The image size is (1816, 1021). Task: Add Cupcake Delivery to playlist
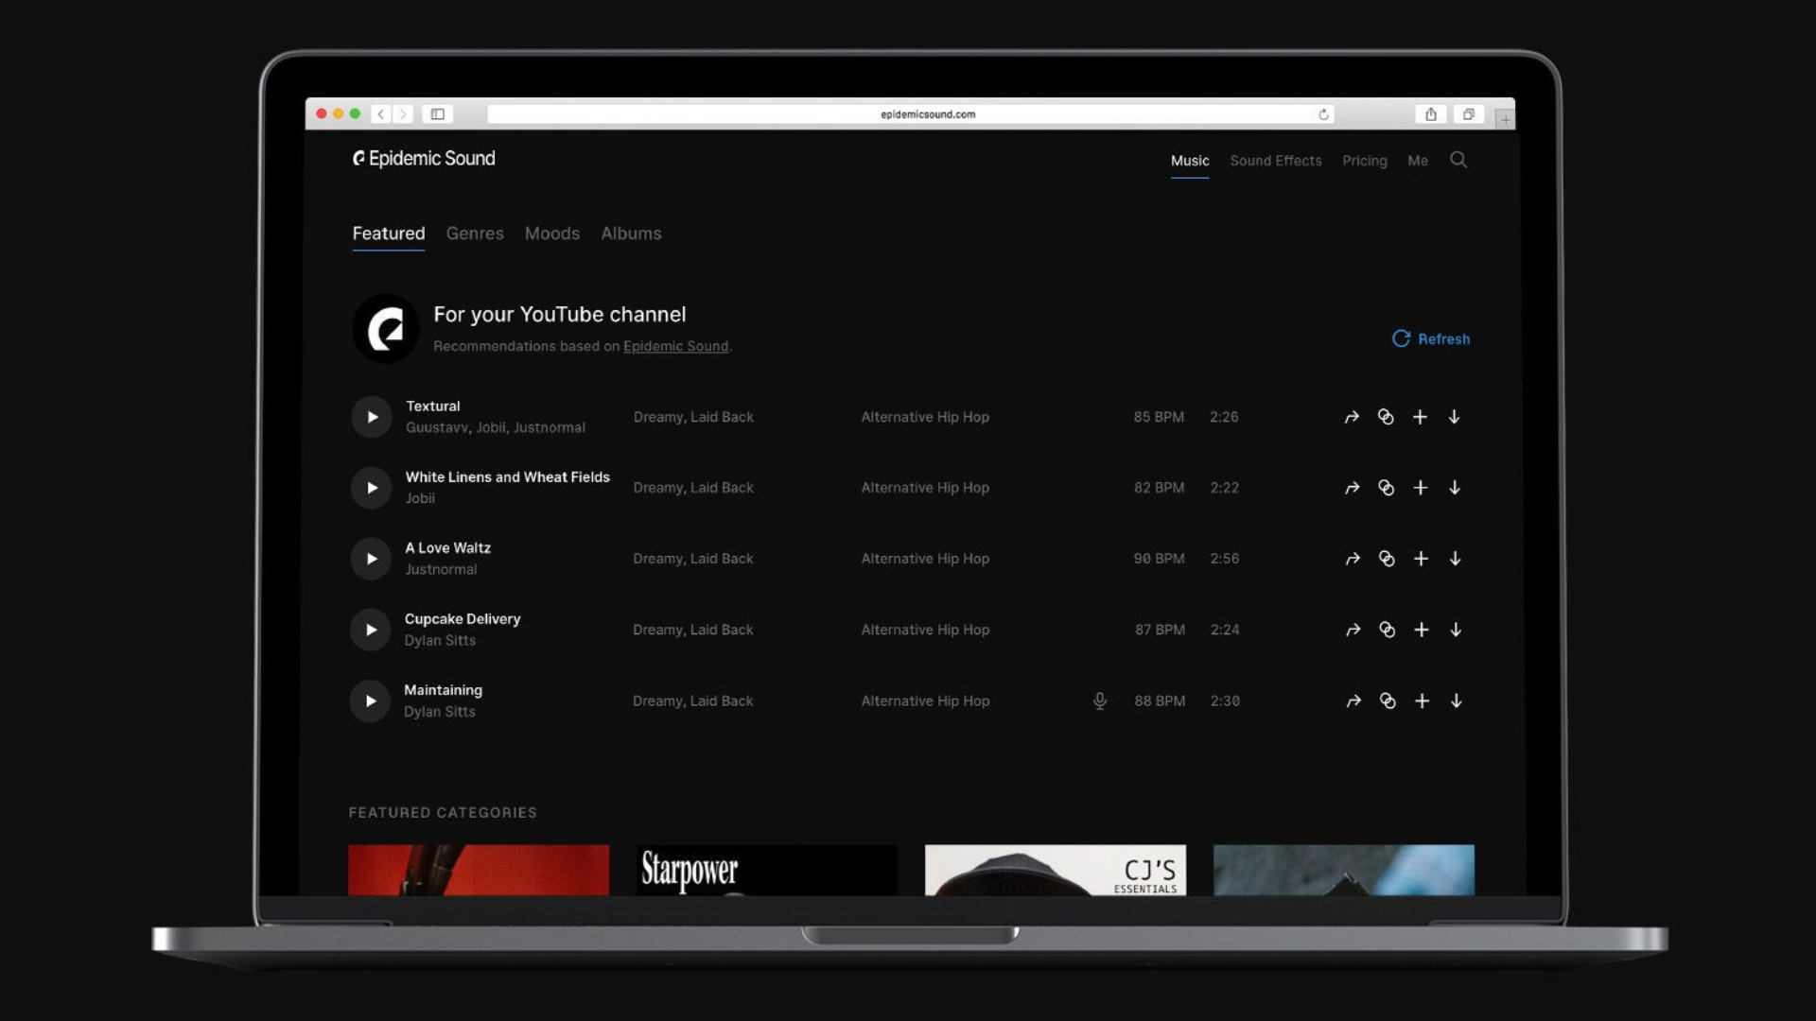[1422, 630]
